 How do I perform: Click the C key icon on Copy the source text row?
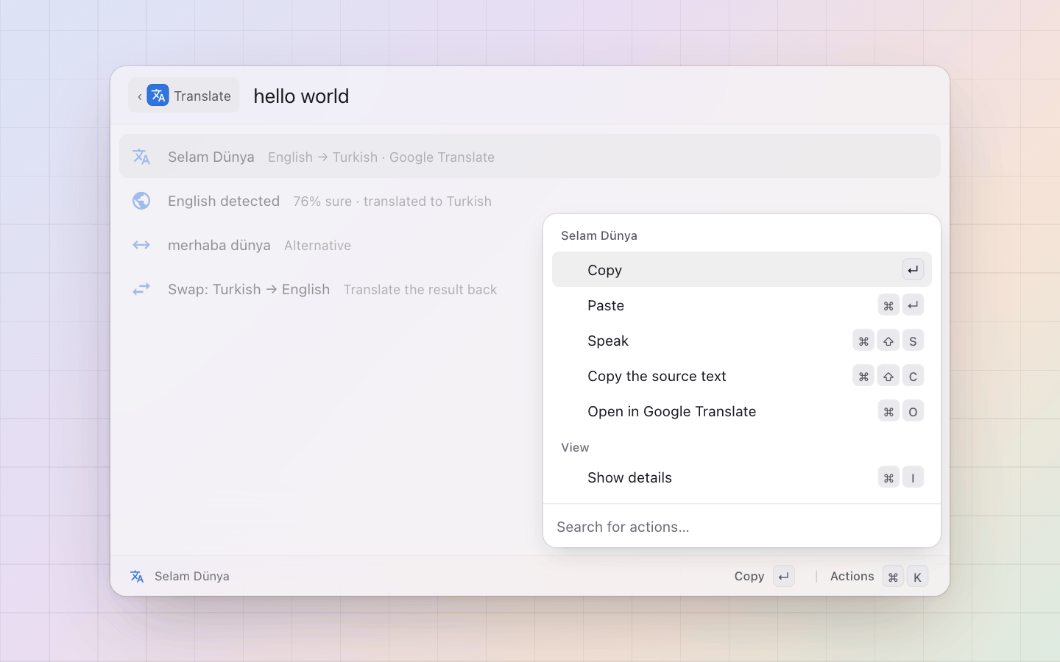click(913, 376)
